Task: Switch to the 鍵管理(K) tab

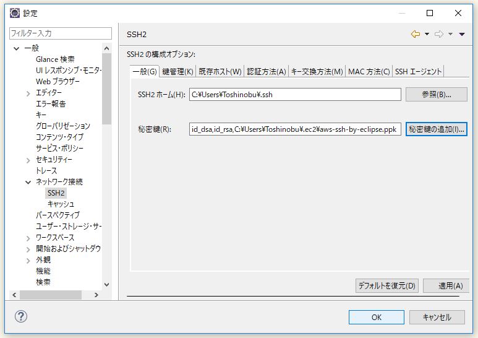Action: (x=177, y=72)
